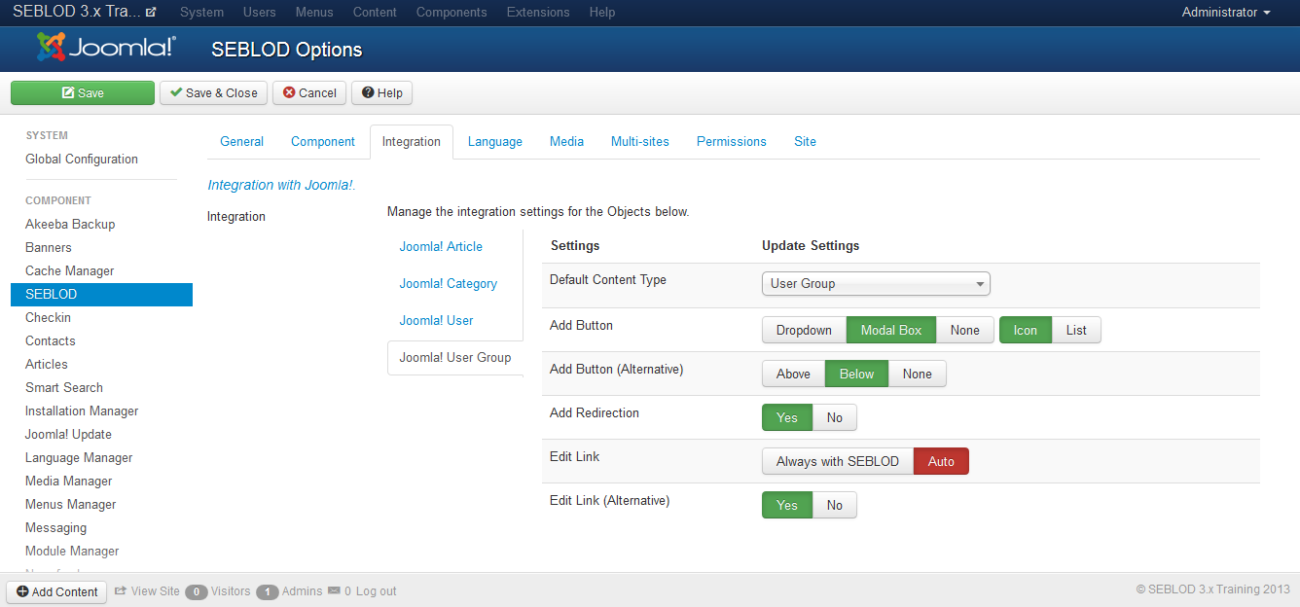The height and width of the screenshot is (607, 1300).
Task: Click the plus icon in Add Content
Action: click(x=22, y=591)
